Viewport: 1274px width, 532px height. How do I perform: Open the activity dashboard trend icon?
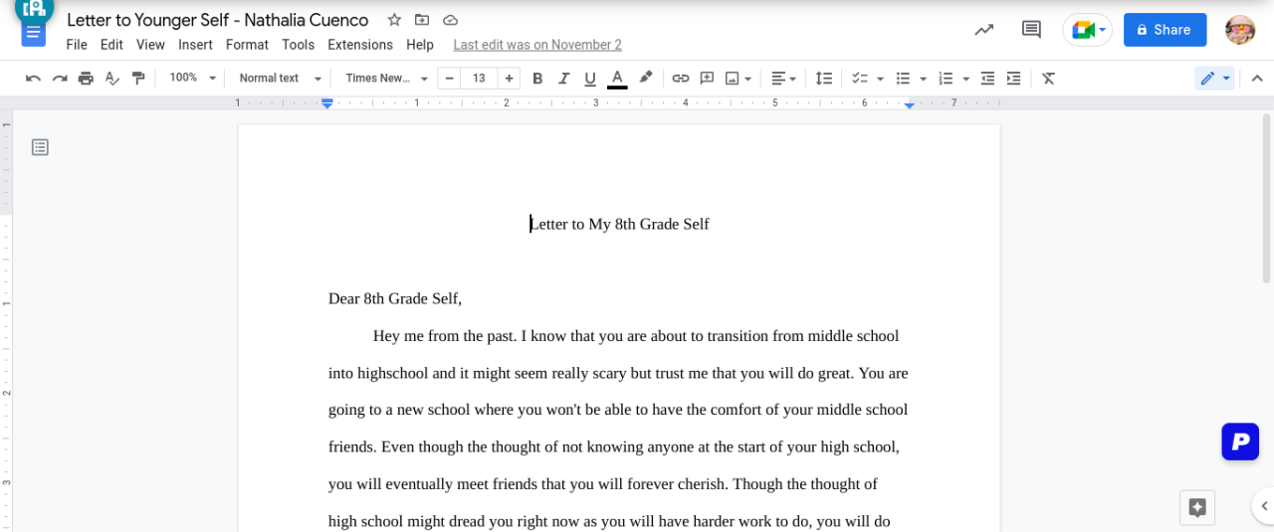[984, 30]
